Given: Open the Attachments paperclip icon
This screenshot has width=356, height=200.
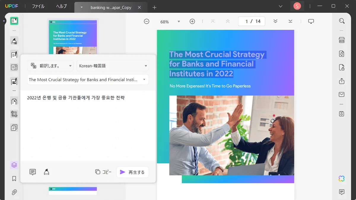Looking at the screenshot, I should point(14,192).
